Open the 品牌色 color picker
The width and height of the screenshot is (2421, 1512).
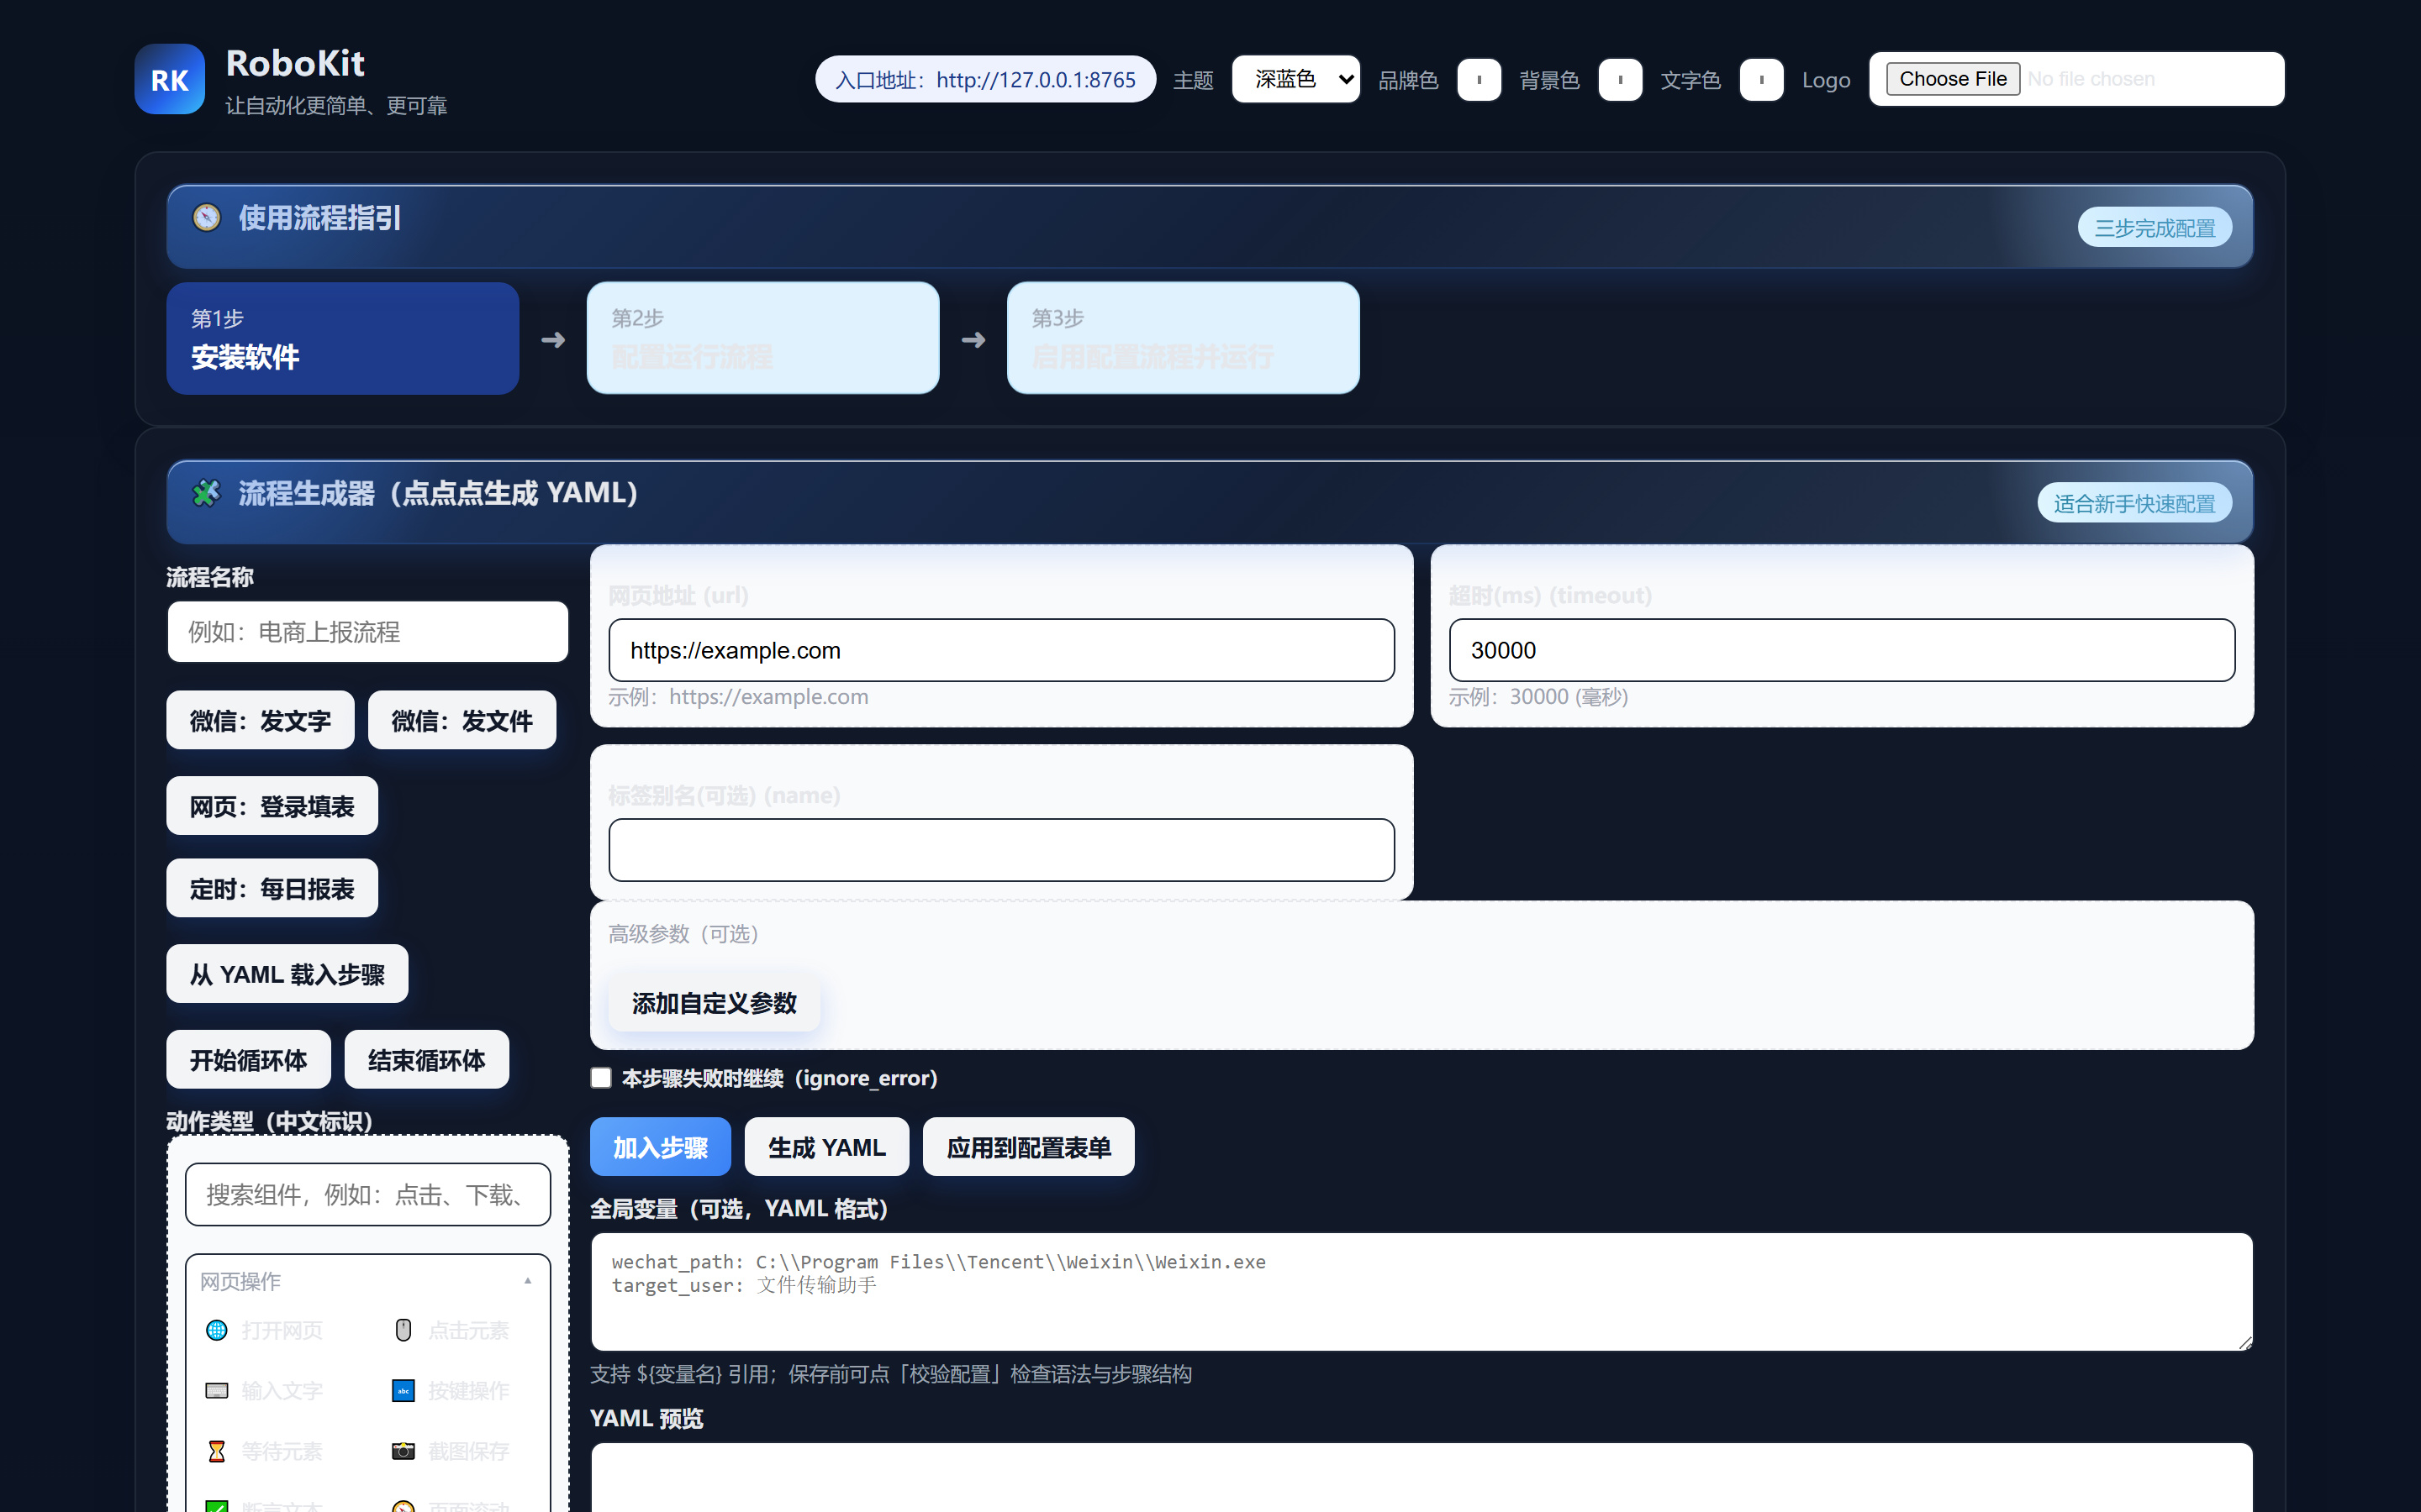[1479, 80]
